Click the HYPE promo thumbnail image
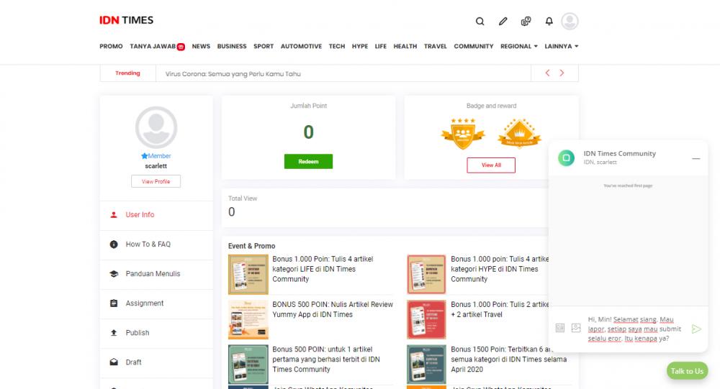The width and height of the screenshot is (720, 389). coord(426,275)
